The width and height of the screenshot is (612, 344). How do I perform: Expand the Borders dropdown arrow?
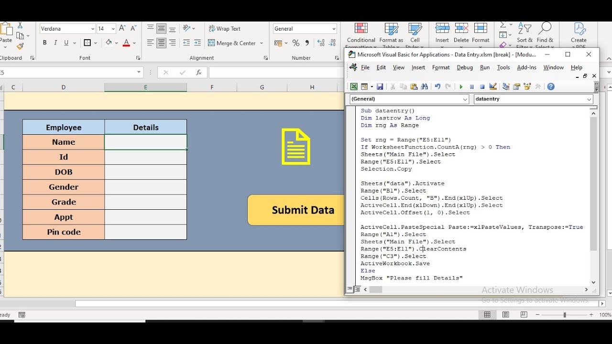[96, 43]
